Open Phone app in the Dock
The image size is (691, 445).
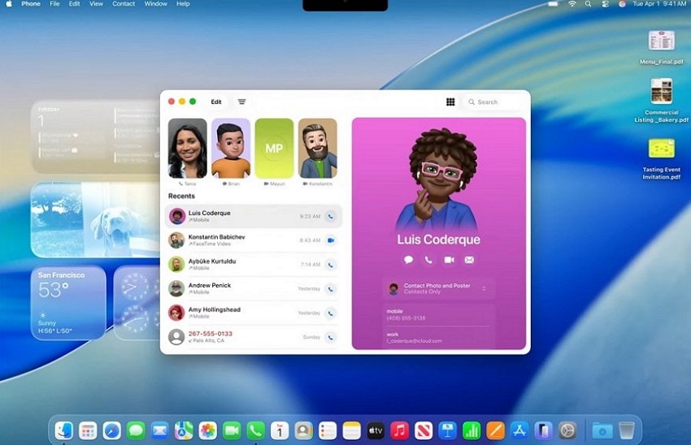click(255, 430)
